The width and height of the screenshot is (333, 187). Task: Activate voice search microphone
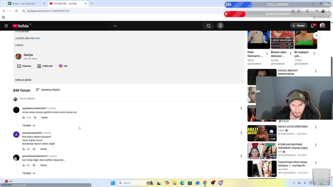click(x=220, y=26)
